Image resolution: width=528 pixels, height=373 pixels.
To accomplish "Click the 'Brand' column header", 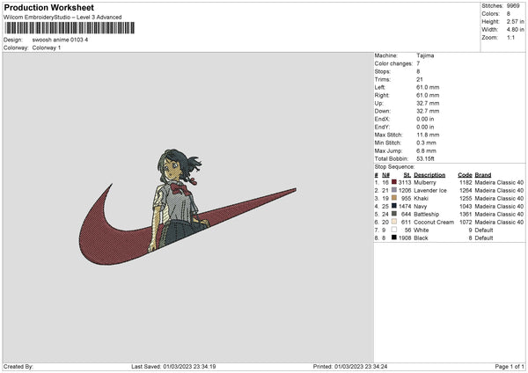I will tap(483, 175).
